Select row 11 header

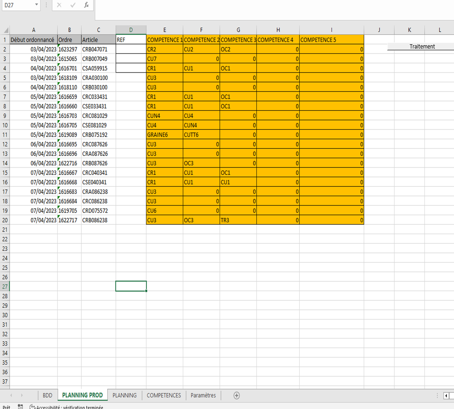[x=5, y=135]
